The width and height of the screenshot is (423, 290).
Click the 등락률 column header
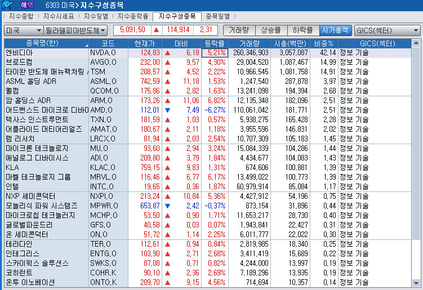click(215, 43)
